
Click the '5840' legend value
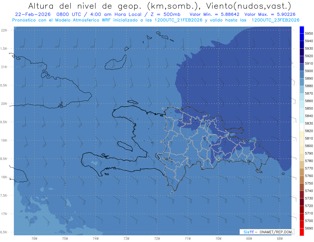309,116
